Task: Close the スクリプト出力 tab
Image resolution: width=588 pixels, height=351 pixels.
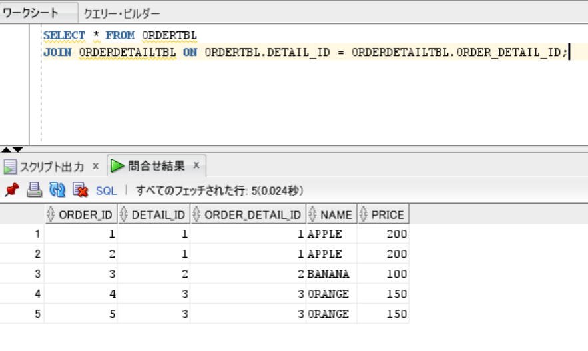Action: [95, 165]
